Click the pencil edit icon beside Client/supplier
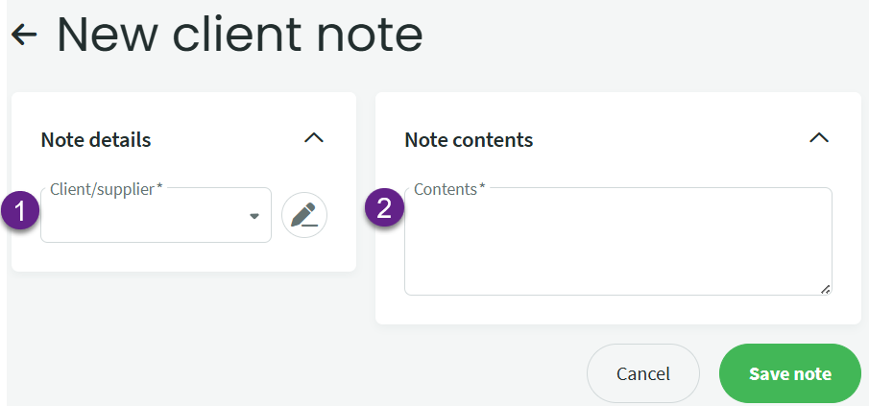Viewport: 869px width, 406px height. click(304, 215)
